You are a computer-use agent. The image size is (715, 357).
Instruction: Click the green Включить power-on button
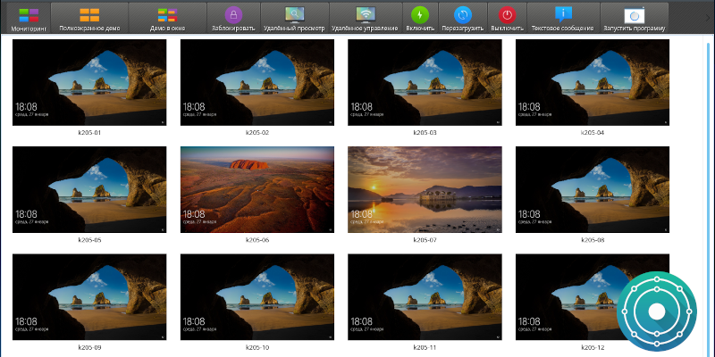pos(420,18)
